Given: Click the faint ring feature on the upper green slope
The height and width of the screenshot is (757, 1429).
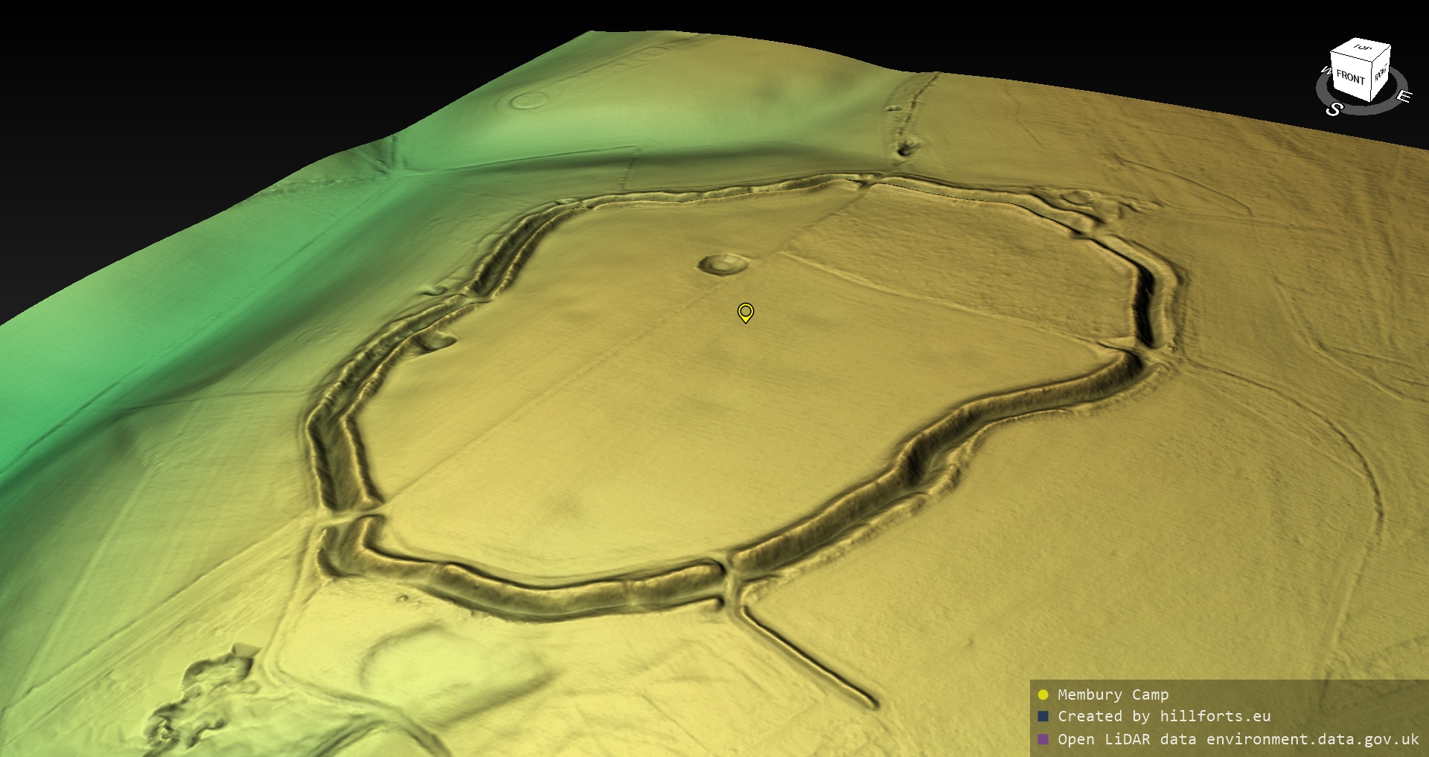Looking at the screenshot, I should (528, 100).
